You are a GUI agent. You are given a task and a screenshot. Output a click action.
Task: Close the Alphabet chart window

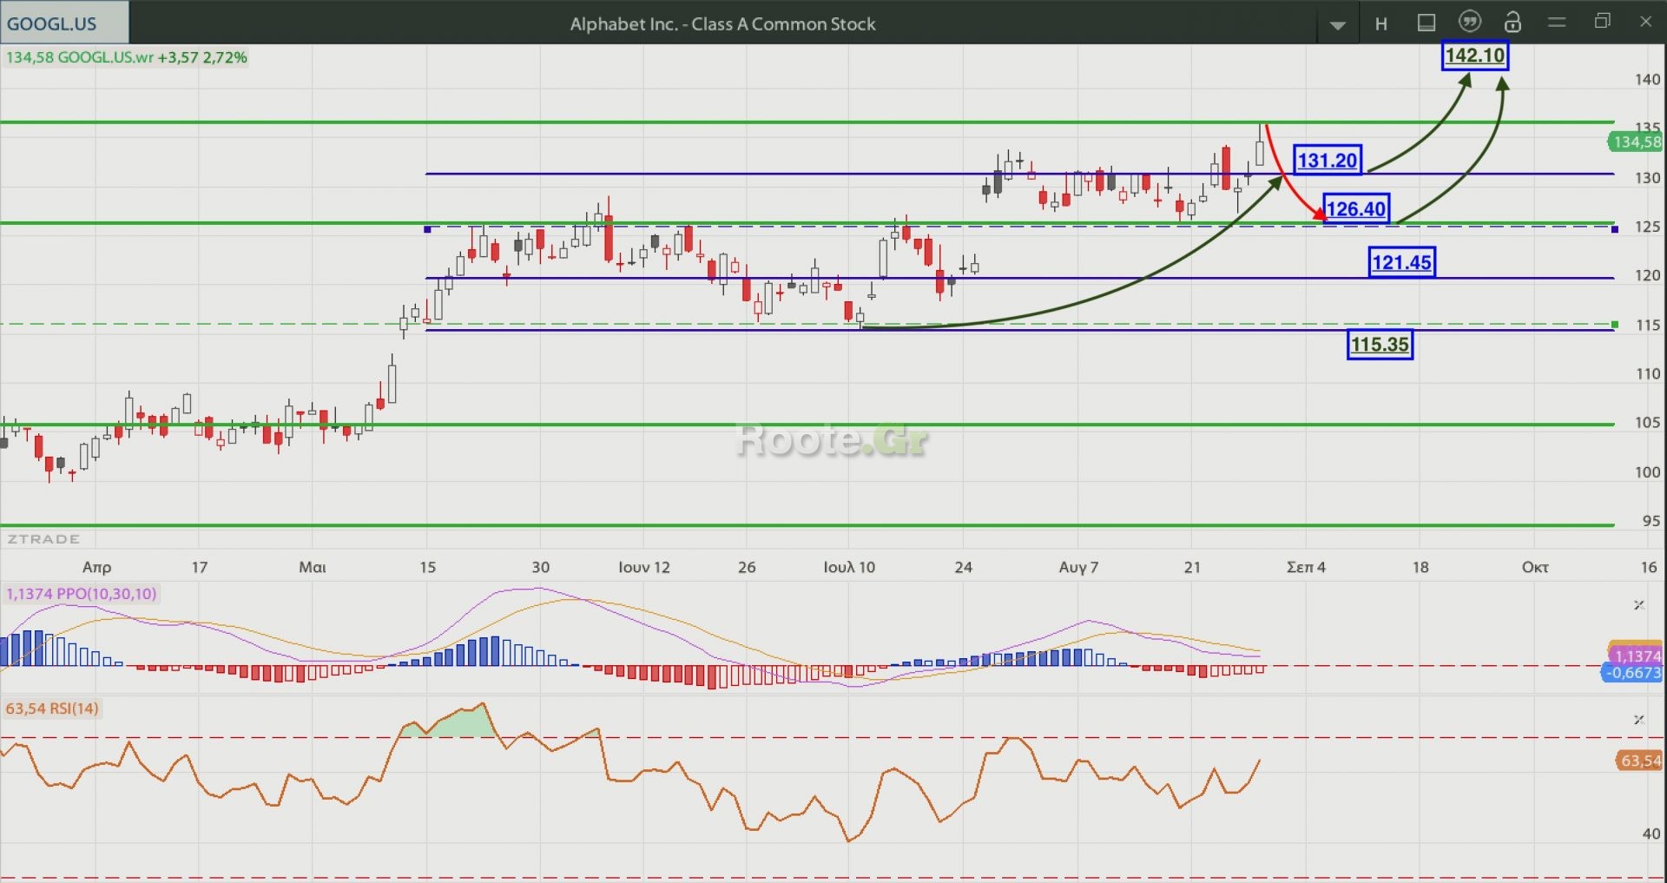[x=1645, y=22]
